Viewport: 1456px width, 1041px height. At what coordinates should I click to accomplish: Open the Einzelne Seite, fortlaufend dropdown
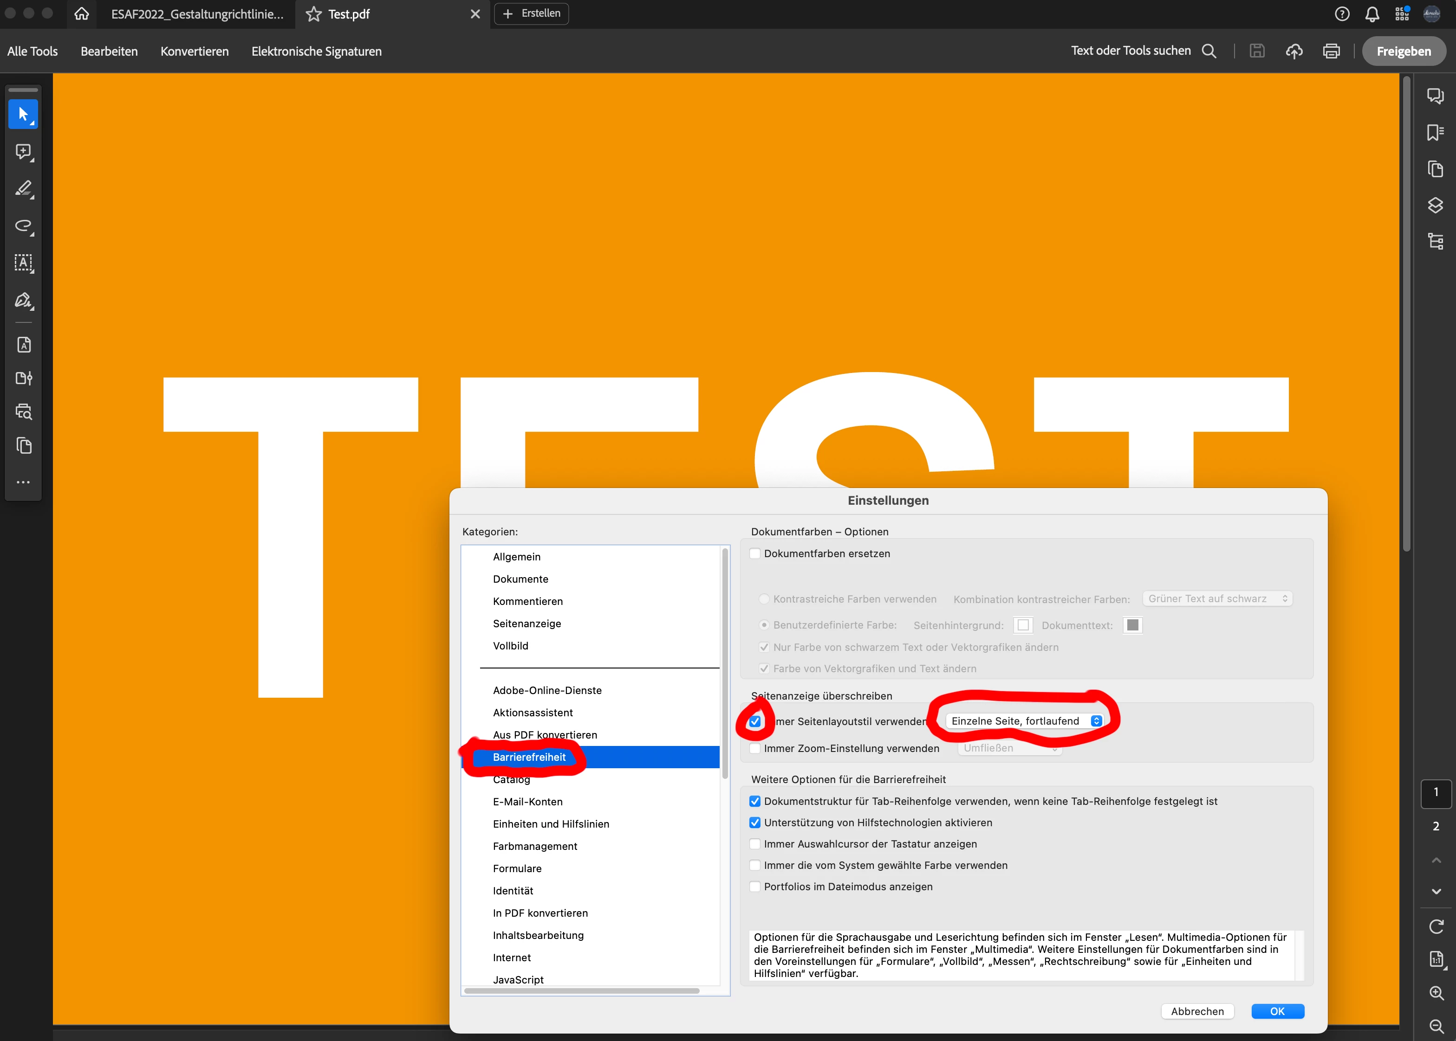(1025, 721)
